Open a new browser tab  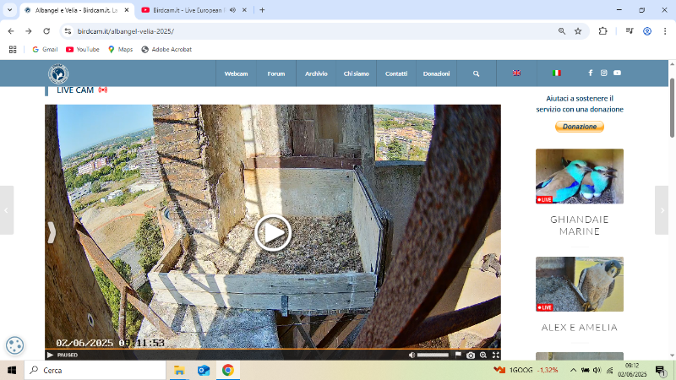click(x=262, y=10)
